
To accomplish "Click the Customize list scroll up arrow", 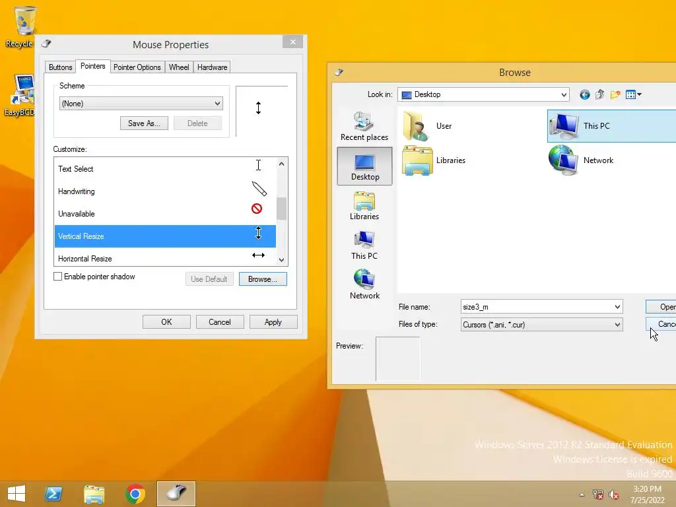I will (281, 164).
